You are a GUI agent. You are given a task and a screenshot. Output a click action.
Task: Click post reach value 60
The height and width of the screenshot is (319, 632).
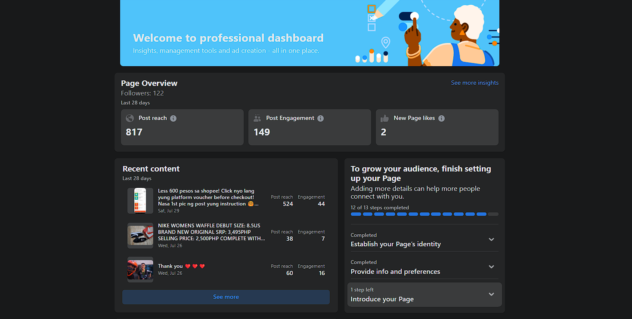pos(290,273)
